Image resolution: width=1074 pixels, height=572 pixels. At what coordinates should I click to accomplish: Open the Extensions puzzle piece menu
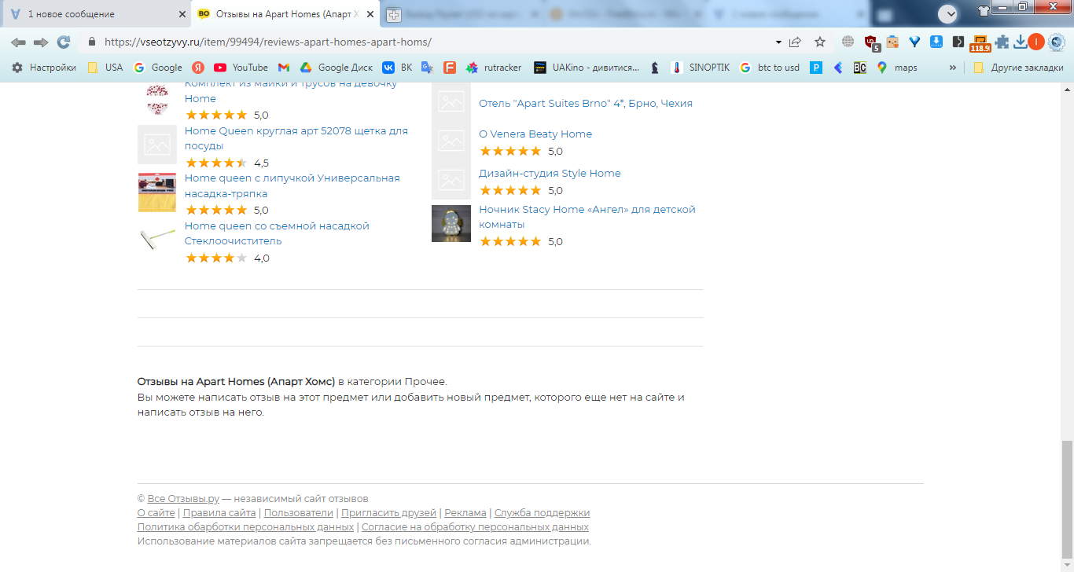tap(1002, 42)
